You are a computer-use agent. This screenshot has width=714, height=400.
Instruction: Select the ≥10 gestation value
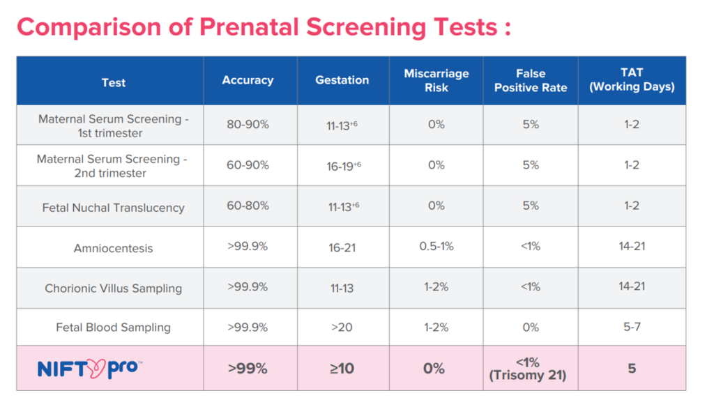coord(342,369)
